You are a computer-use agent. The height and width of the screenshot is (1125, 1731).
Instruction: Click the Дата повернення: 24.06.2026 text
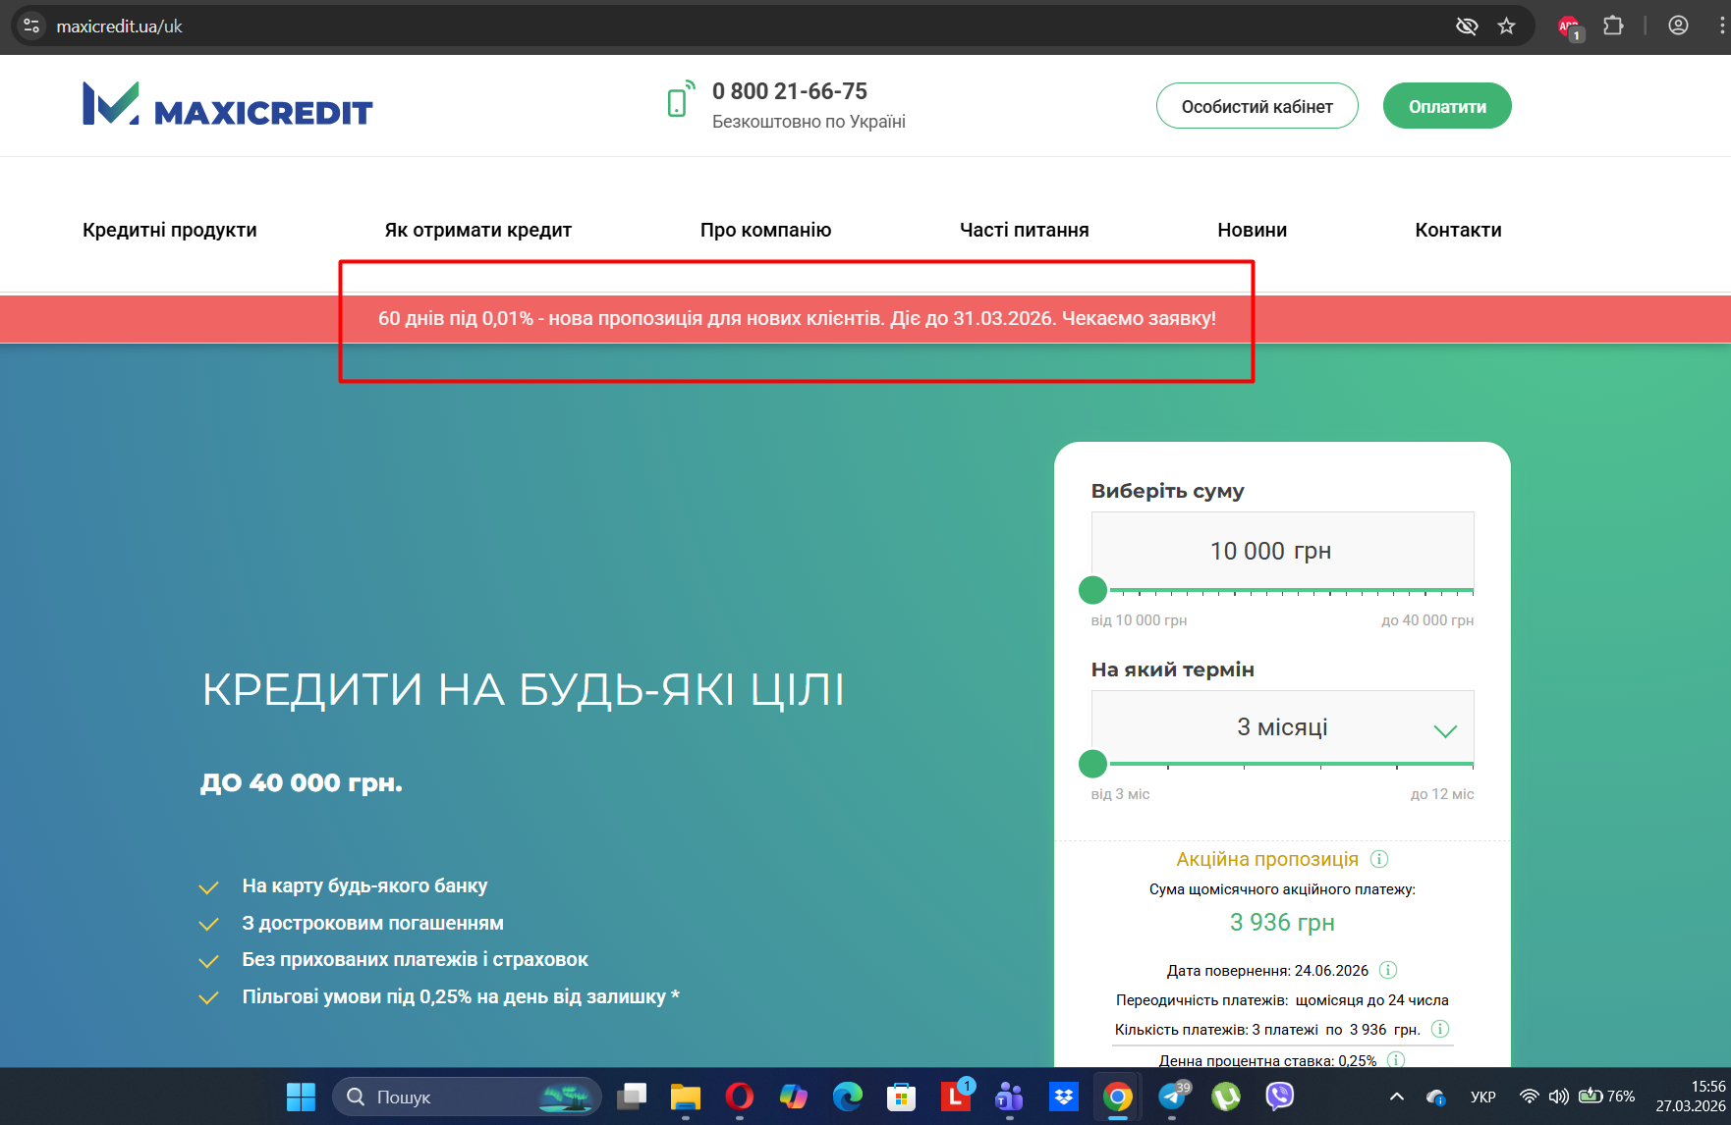[1267, 970]
